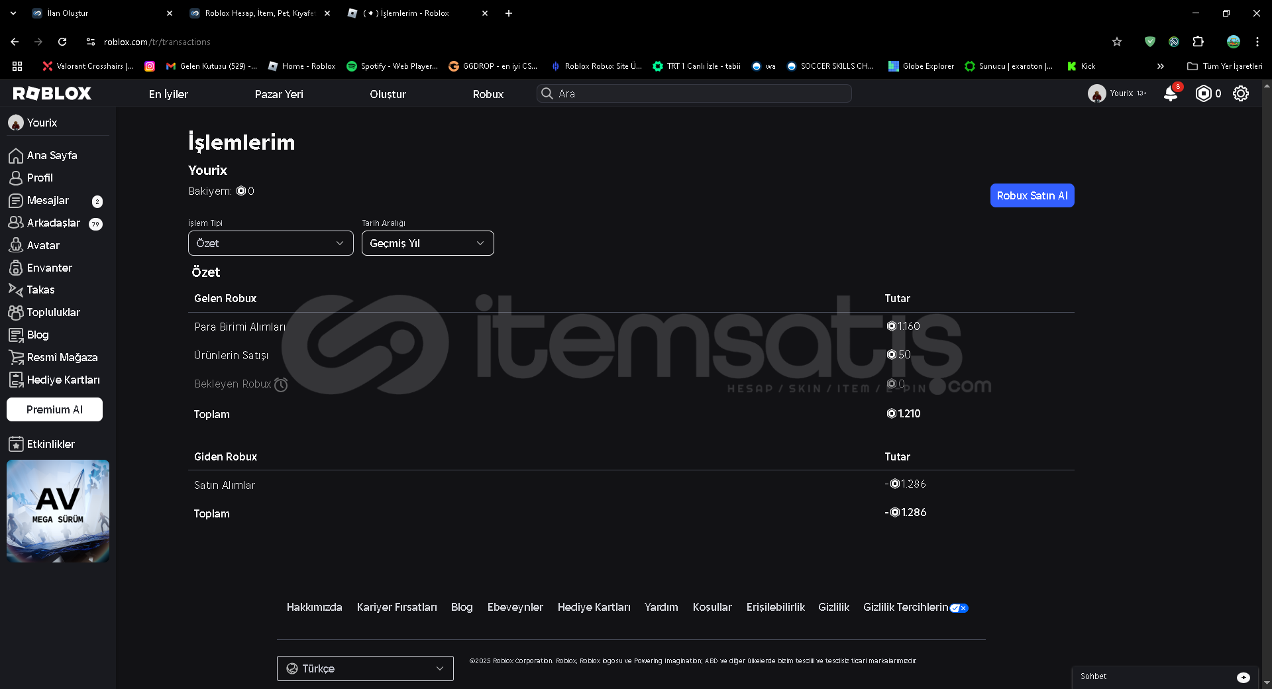Open the Chrome three-dot menu

click(x=1257, y=42)
